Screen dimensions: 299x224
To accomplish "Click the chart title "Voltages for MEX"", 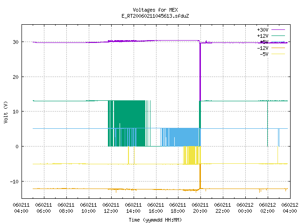I will coord(155,10).
